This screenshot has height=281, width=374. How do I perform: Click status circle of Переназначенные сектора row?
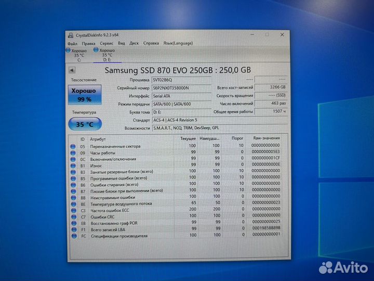tap(73, 146)
